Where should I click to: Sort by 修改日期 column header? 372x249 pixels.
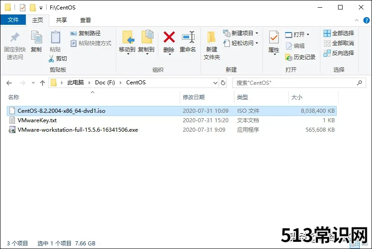pos(194,97)
